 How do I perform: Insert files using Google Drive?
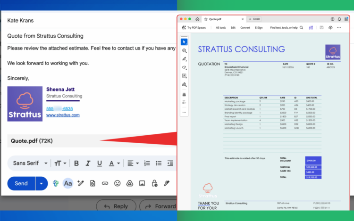(x=130, y=183)
